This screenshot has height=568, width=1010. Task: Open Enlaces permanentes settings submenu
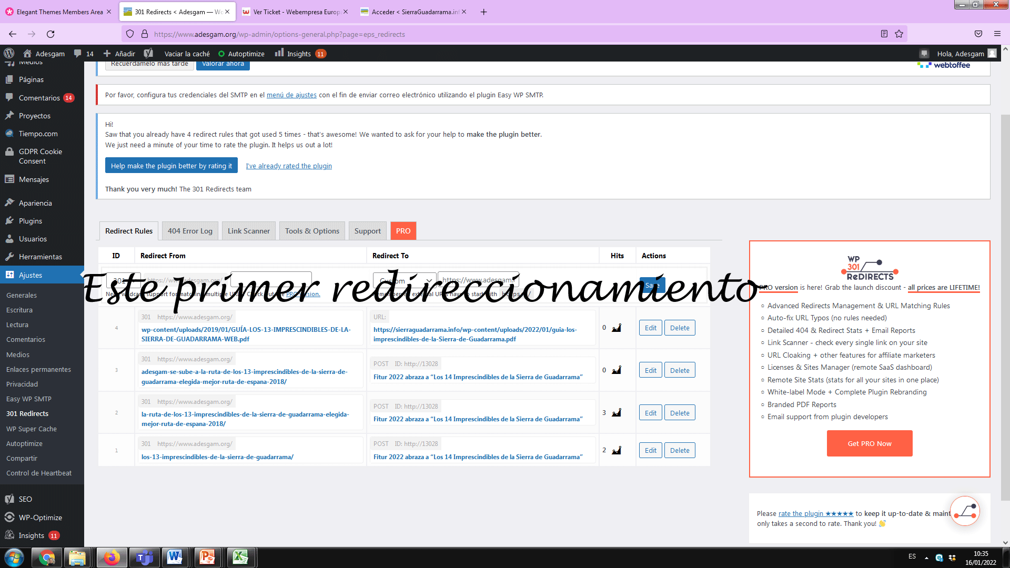[x=38, y=370]
